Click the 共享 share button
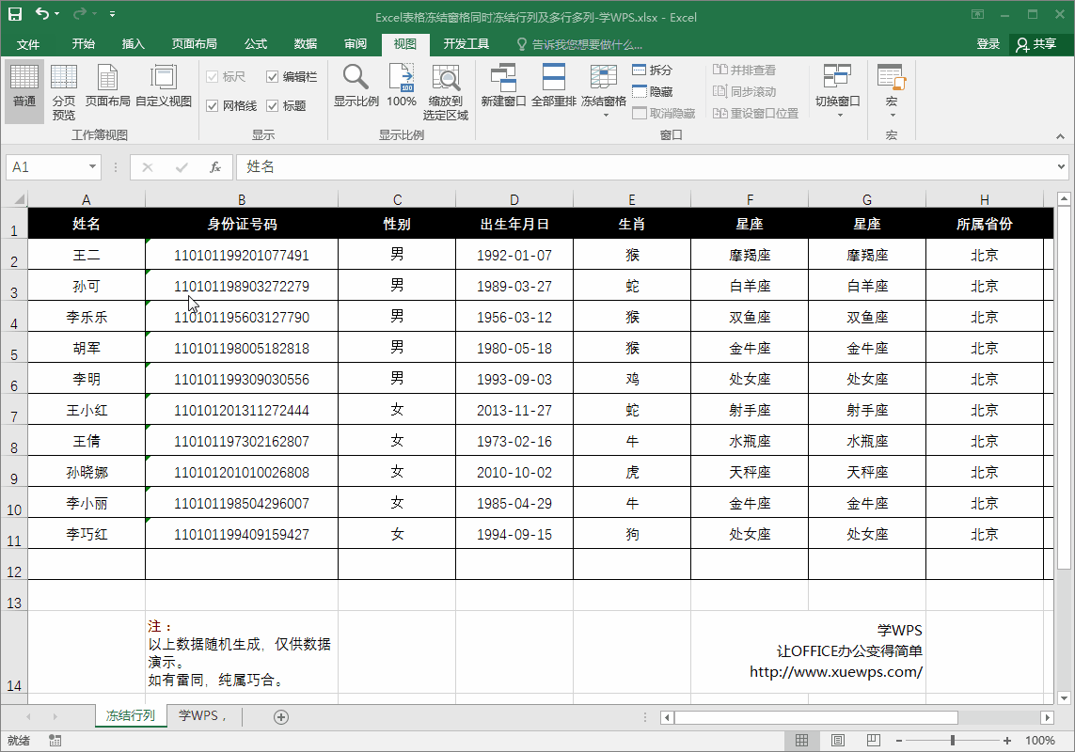 (x=1036, y=44)
